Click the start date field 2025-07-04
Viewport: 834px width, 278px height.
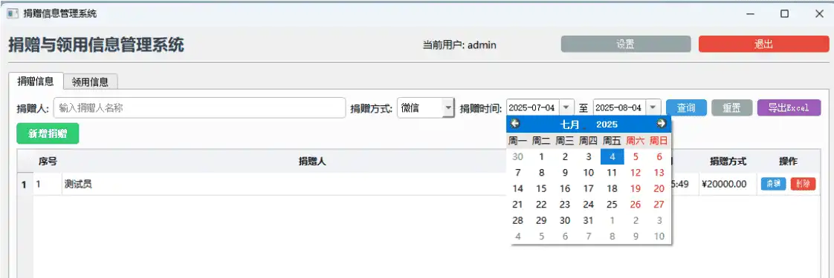tap(532, 107)
